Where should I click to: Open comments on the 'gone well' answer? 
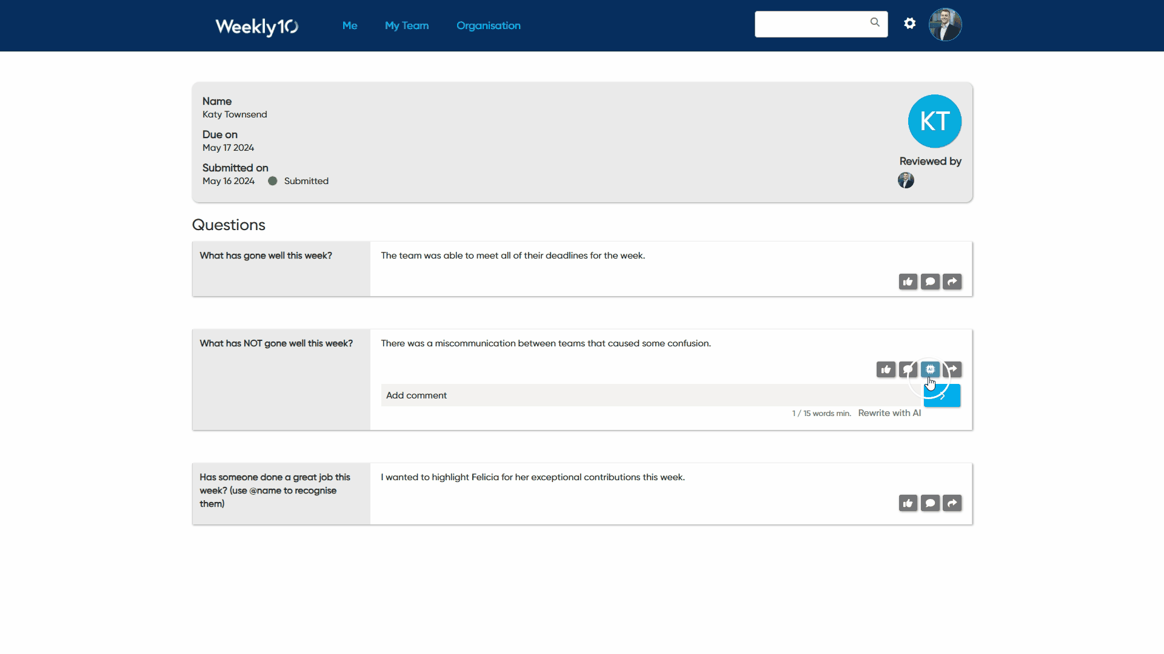930,282
